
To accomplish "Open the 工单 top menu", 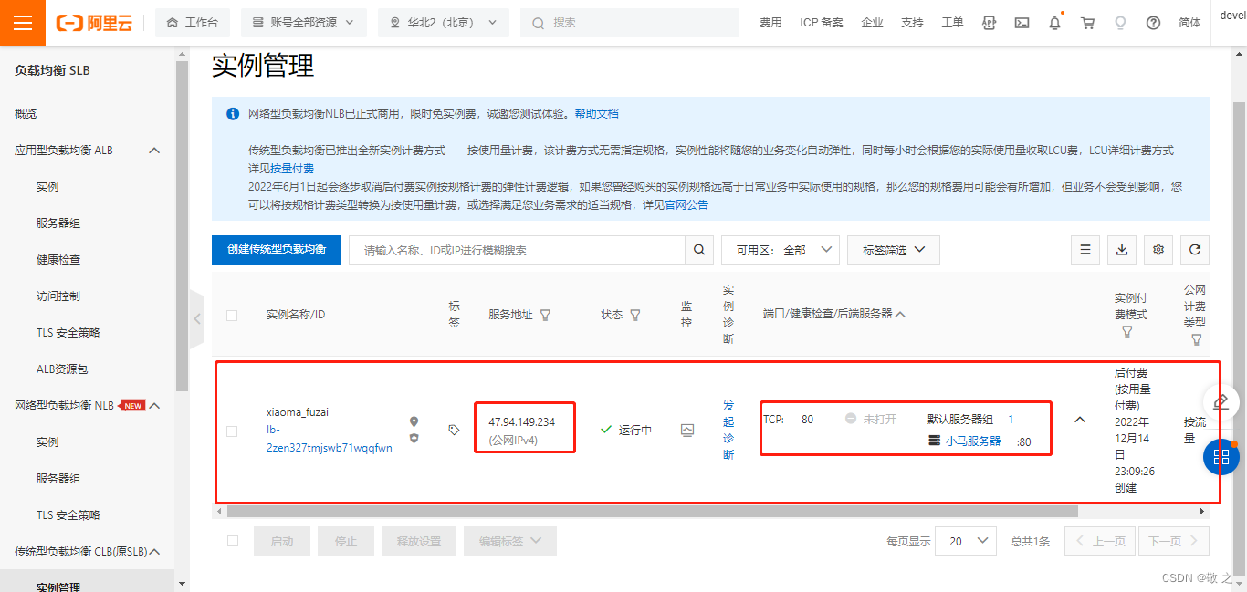I will [x=952, y=23].
